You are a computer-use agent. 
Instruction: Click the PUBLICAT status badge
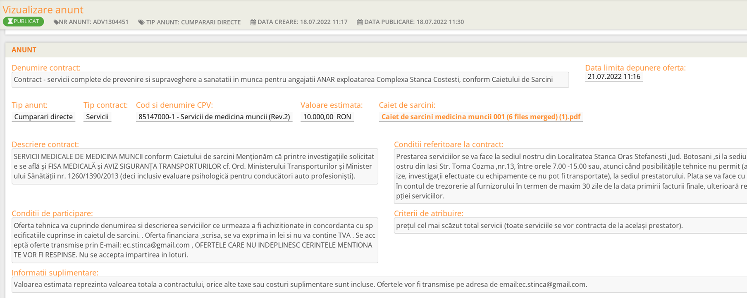pyautogui.click(x=24, y=21)
